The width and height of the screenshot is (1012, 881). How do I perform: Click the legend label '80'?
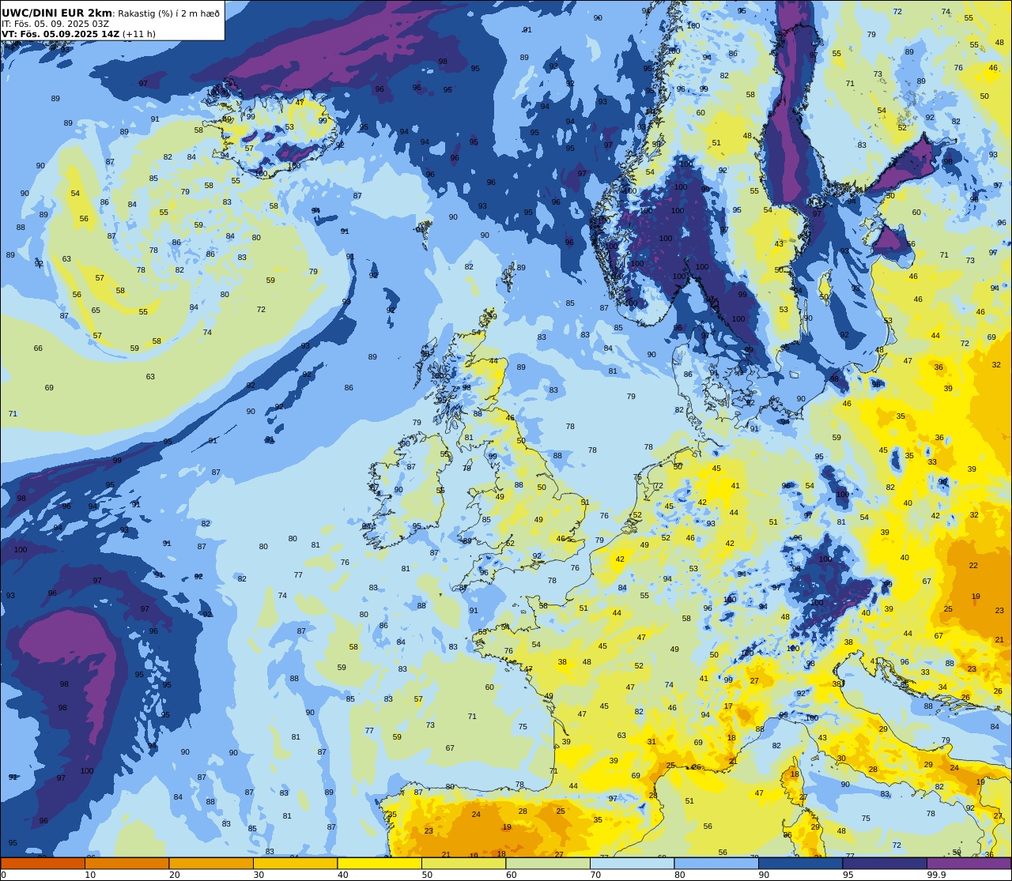pos(679,875)
